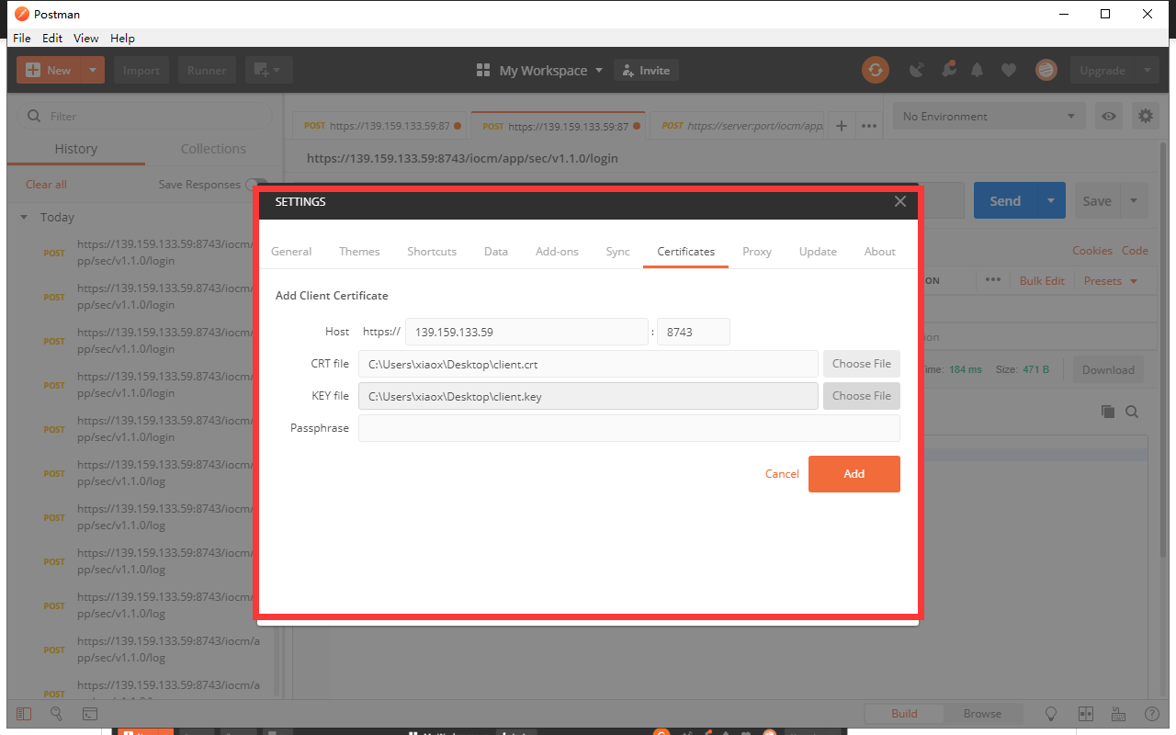
Task: Open the notifications bell
Action: tap(978, 70)
